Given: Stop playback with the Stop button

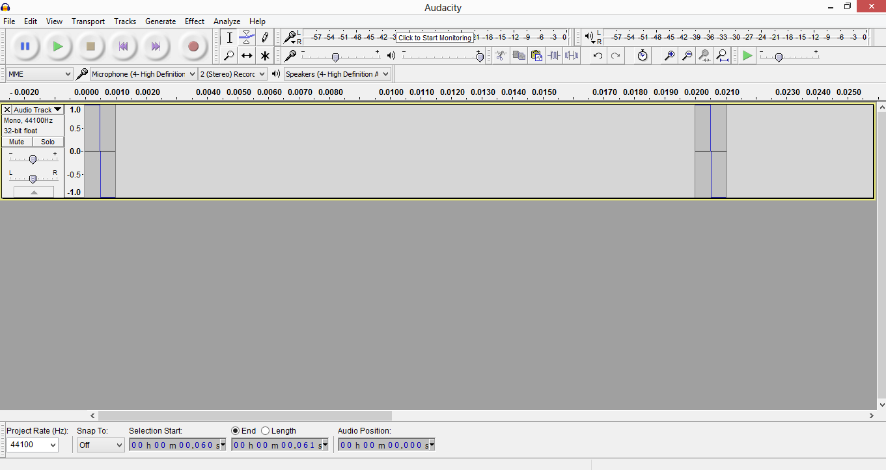Looking at the screenshot, I should (x=90, y=46).
